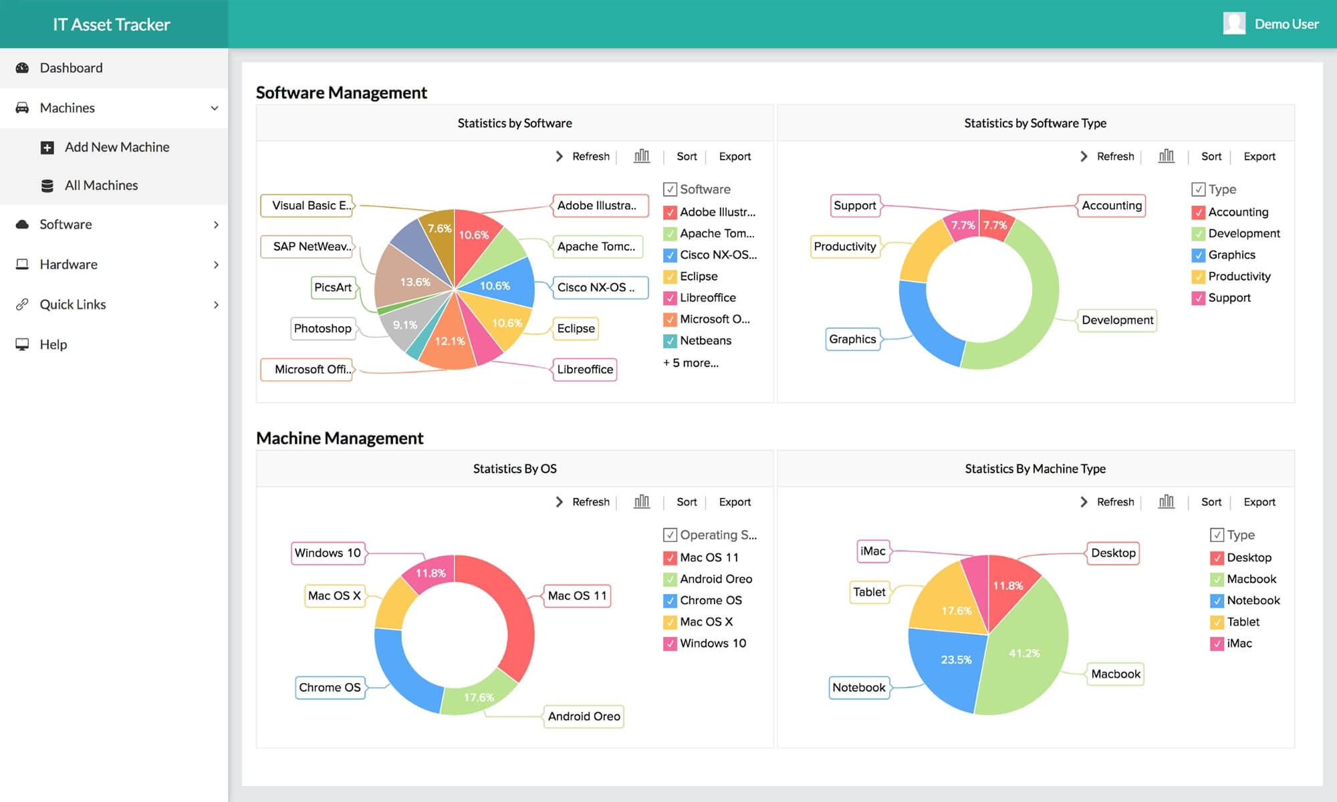This screenshot has width=1337, height=802.
Task: Click chart type icon in Statistics By OS
Action: [641, 501]
